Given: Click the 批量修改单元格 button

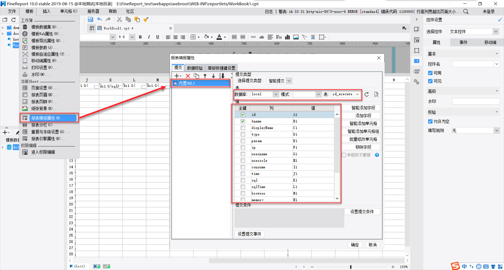Looking at the screenshot, I should pyautogui.click(x=363, y=139).
